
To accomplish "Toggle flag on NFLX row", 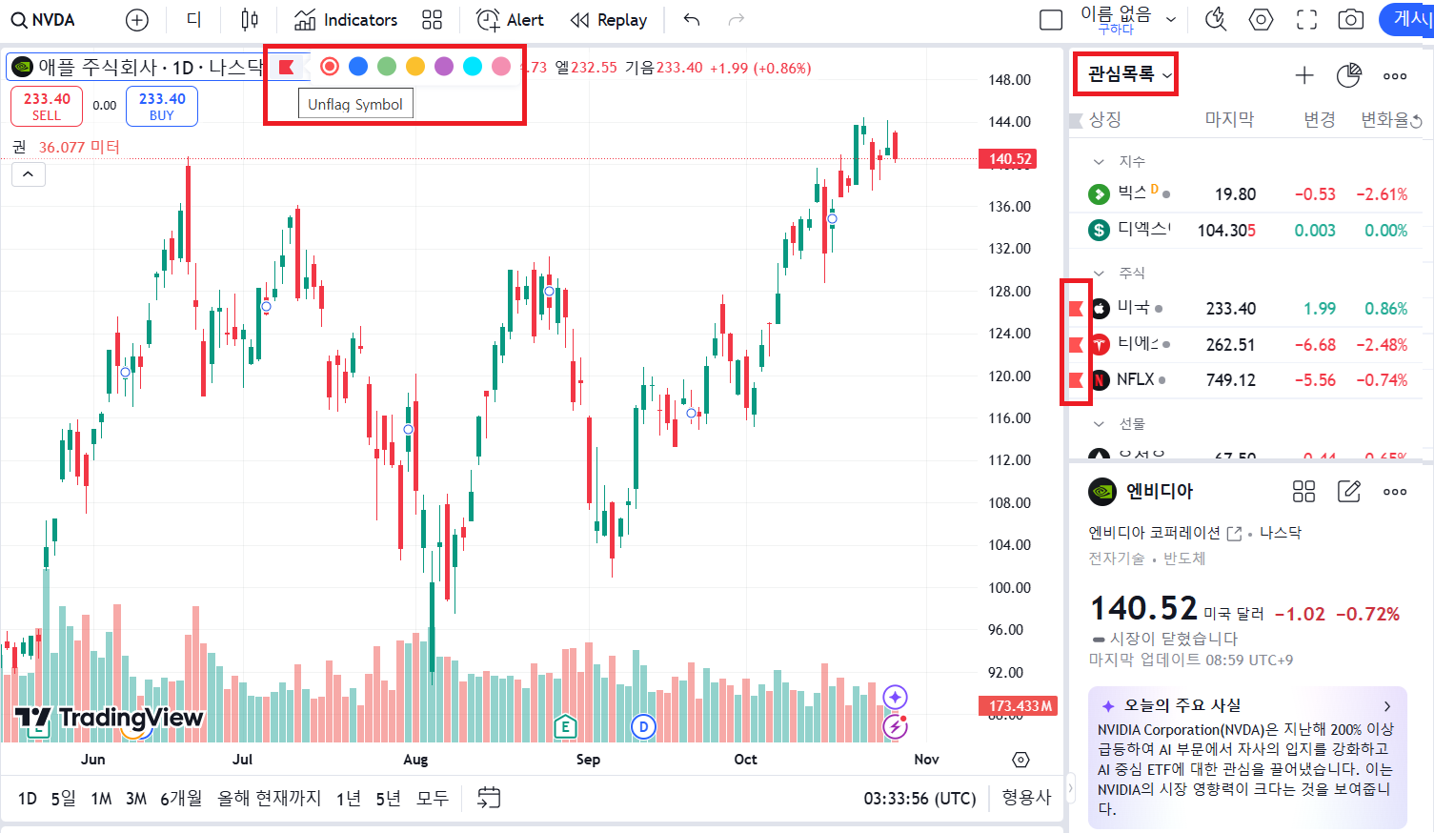I will [1077, 380].
